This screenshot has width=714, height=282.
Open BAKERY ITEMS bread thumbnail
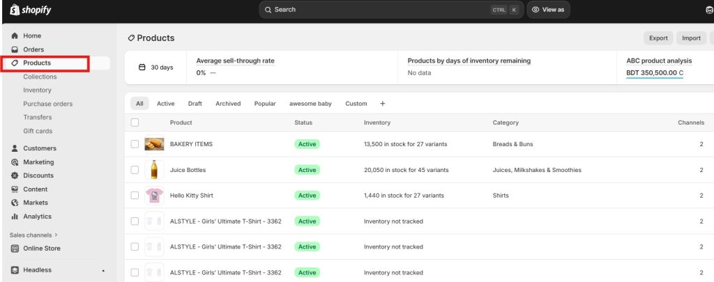click(154, 144)
